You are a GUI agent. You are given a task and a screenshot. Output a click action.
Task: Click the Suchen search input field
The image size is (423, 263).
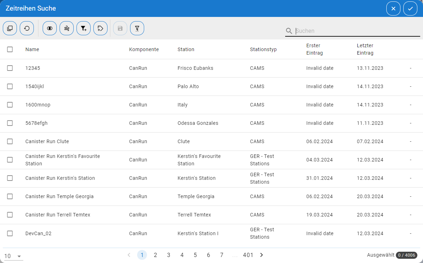tap(357, 31)
